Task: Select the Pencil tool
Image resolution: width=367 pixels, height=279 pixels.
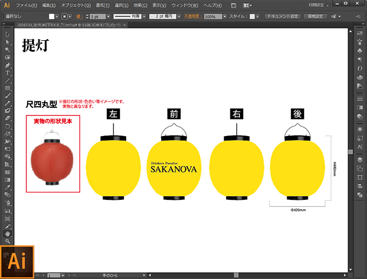Action: pyautogui.click(x=7, y=103)
